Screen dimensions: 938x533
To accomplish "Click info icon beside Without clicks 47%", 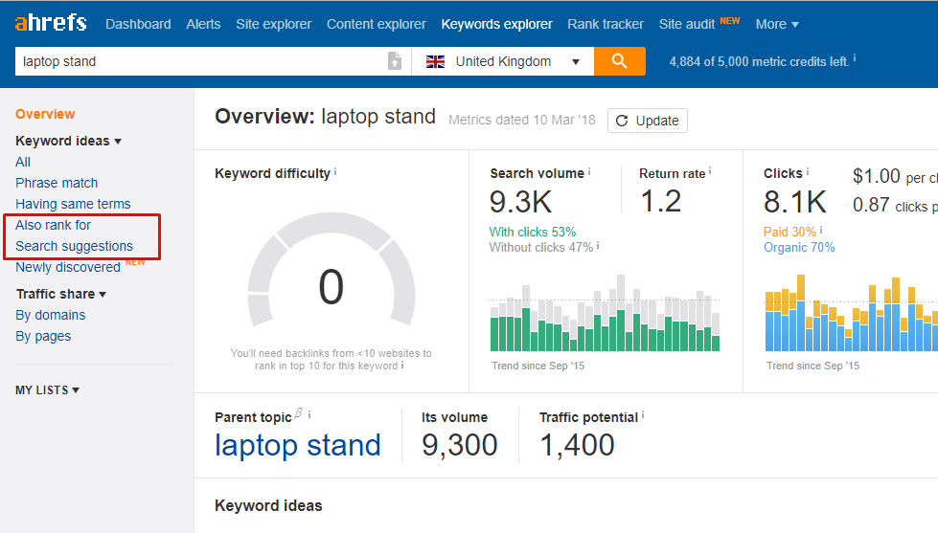I will tap(598, 246).
